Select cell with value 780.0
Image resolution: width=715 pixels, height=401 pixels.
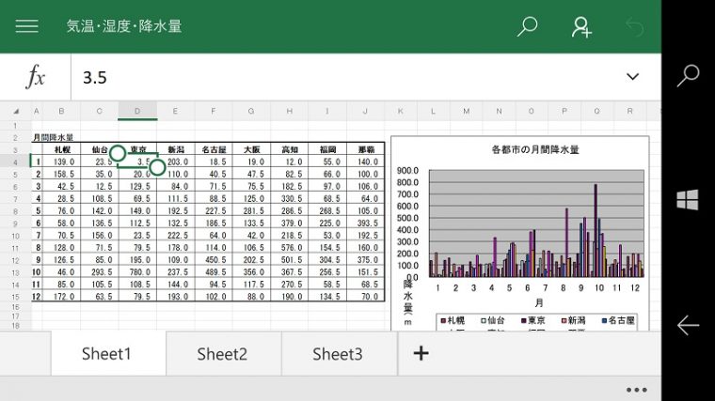(x=137, y=272)
